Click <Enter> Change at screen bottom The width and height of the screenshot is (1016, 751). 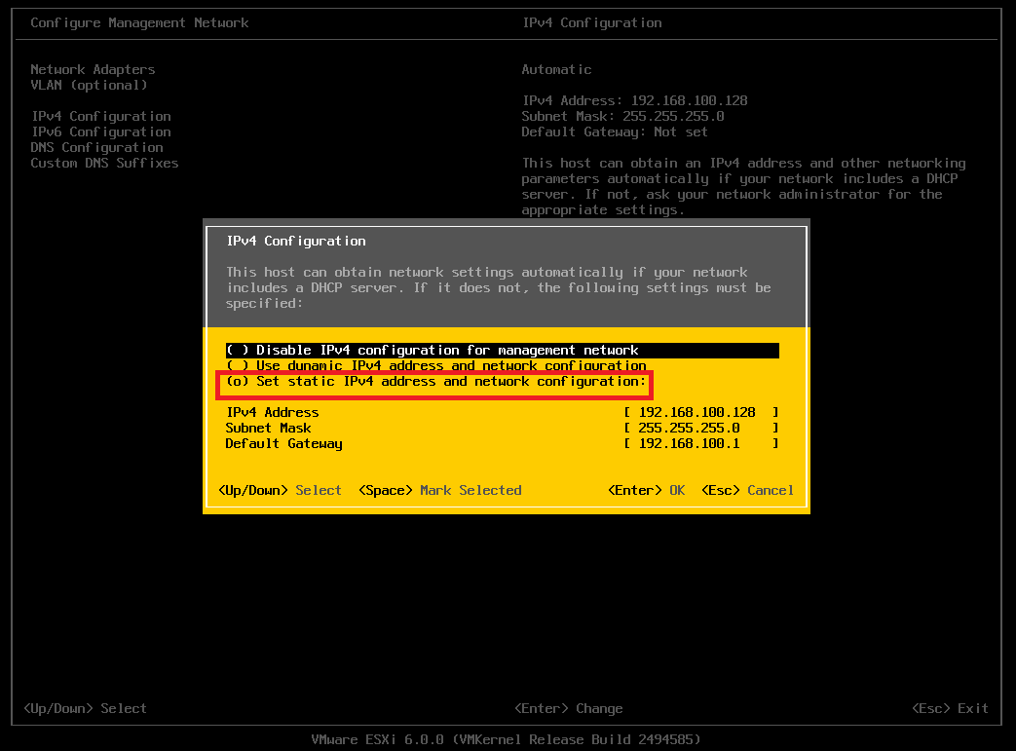pos(568,708)
